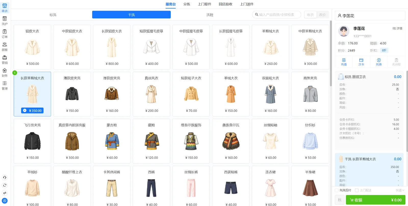This screenshot has width=408, height=206.
Task: Select the 商务夹克 product card
Action: point(310,94)
